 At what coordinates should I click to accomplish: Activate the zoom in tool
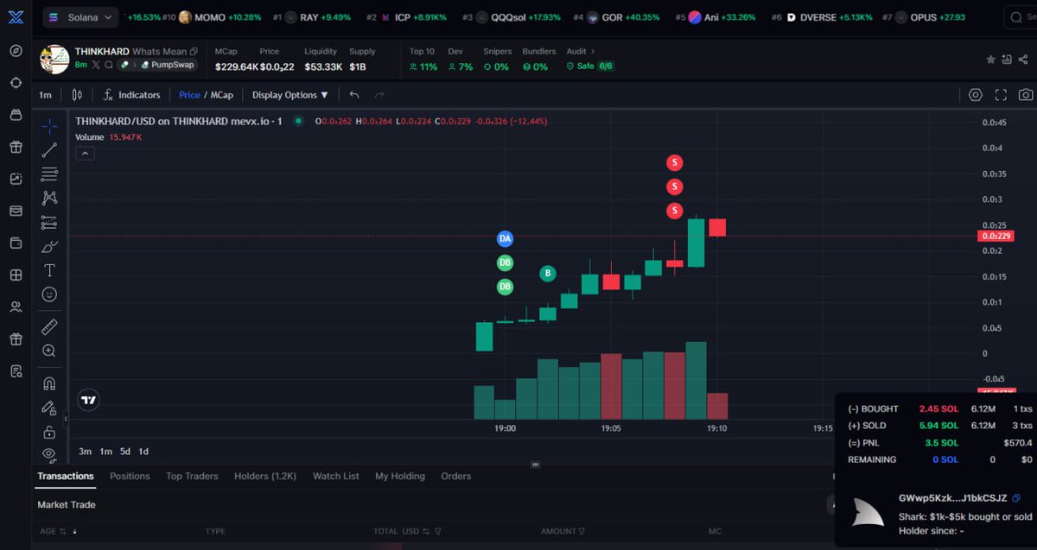pos(49,351)
